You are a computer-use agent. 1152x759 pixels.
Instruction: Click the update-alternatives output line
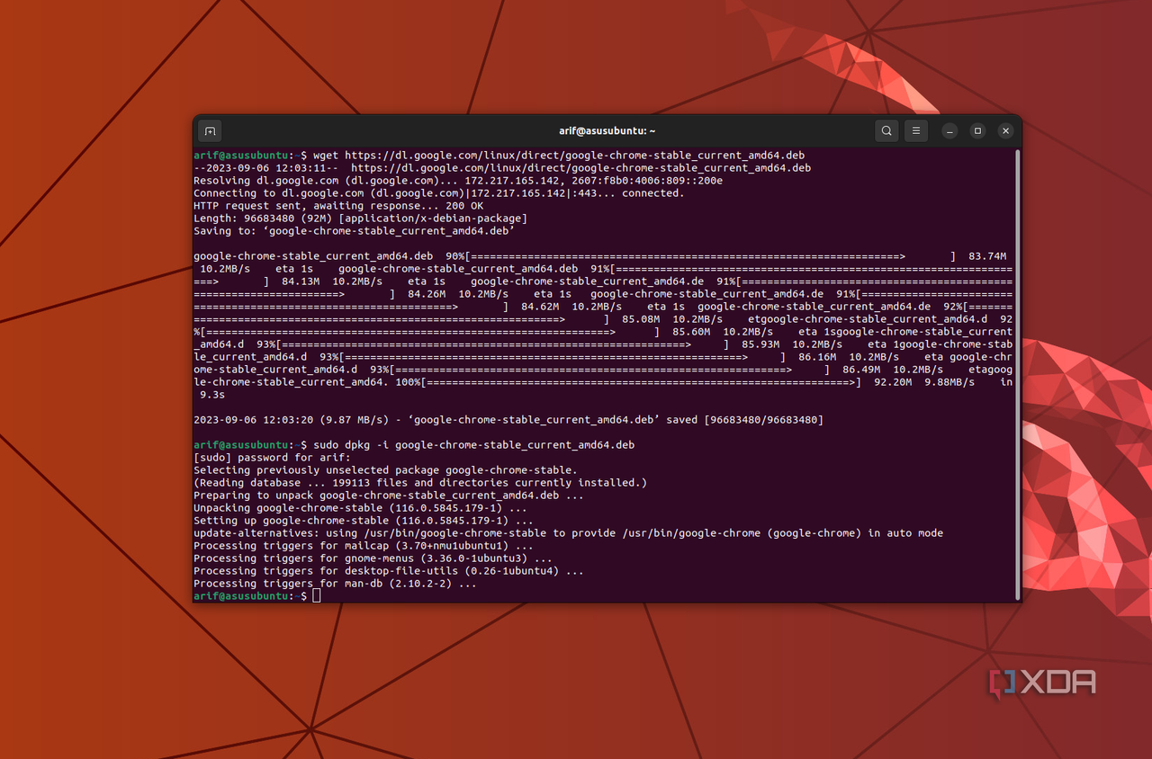pyautogui.click(x=569, y=533)
